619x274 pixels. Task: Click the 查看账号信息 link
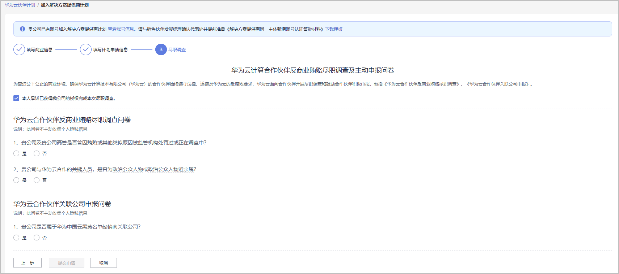tap(121, 29)
